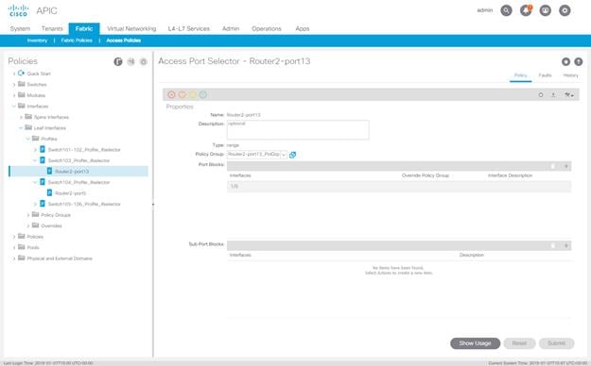This screenshot has height=366, width=591.
Task: Open the Apps menu tab
Action: pyautogui.click(x=303, y=28)
